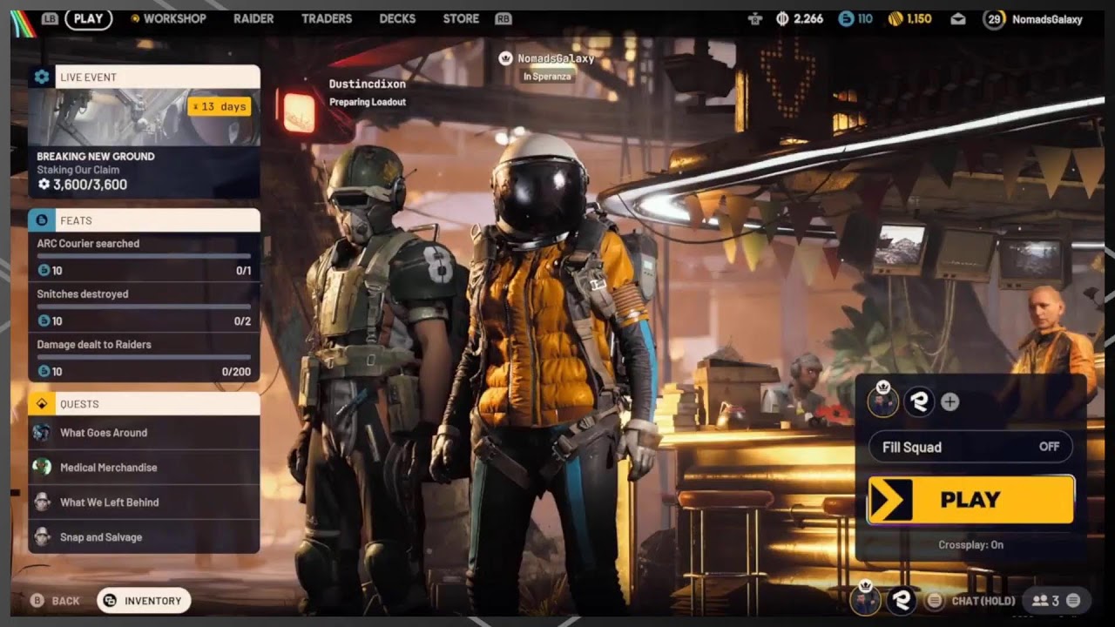
Task: Click the CHAT (HOLD) label
Action: tap(983, 601)
